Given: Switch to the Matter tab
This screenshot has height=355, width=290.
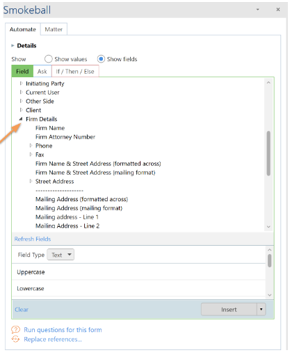Looking at the screenshot, I should point(54,29).
